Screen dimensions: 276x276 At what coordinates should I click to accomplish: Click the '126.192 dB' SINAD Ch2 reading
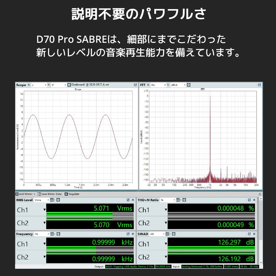(x=236, y=259)
